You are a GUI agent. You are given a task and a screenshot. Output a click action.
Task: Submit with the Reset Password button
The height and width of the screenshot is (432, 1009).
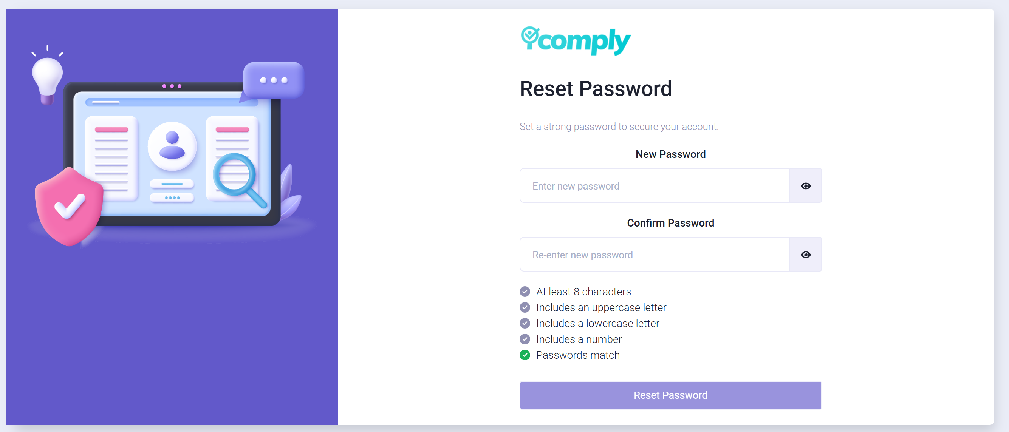pos(670,395)
